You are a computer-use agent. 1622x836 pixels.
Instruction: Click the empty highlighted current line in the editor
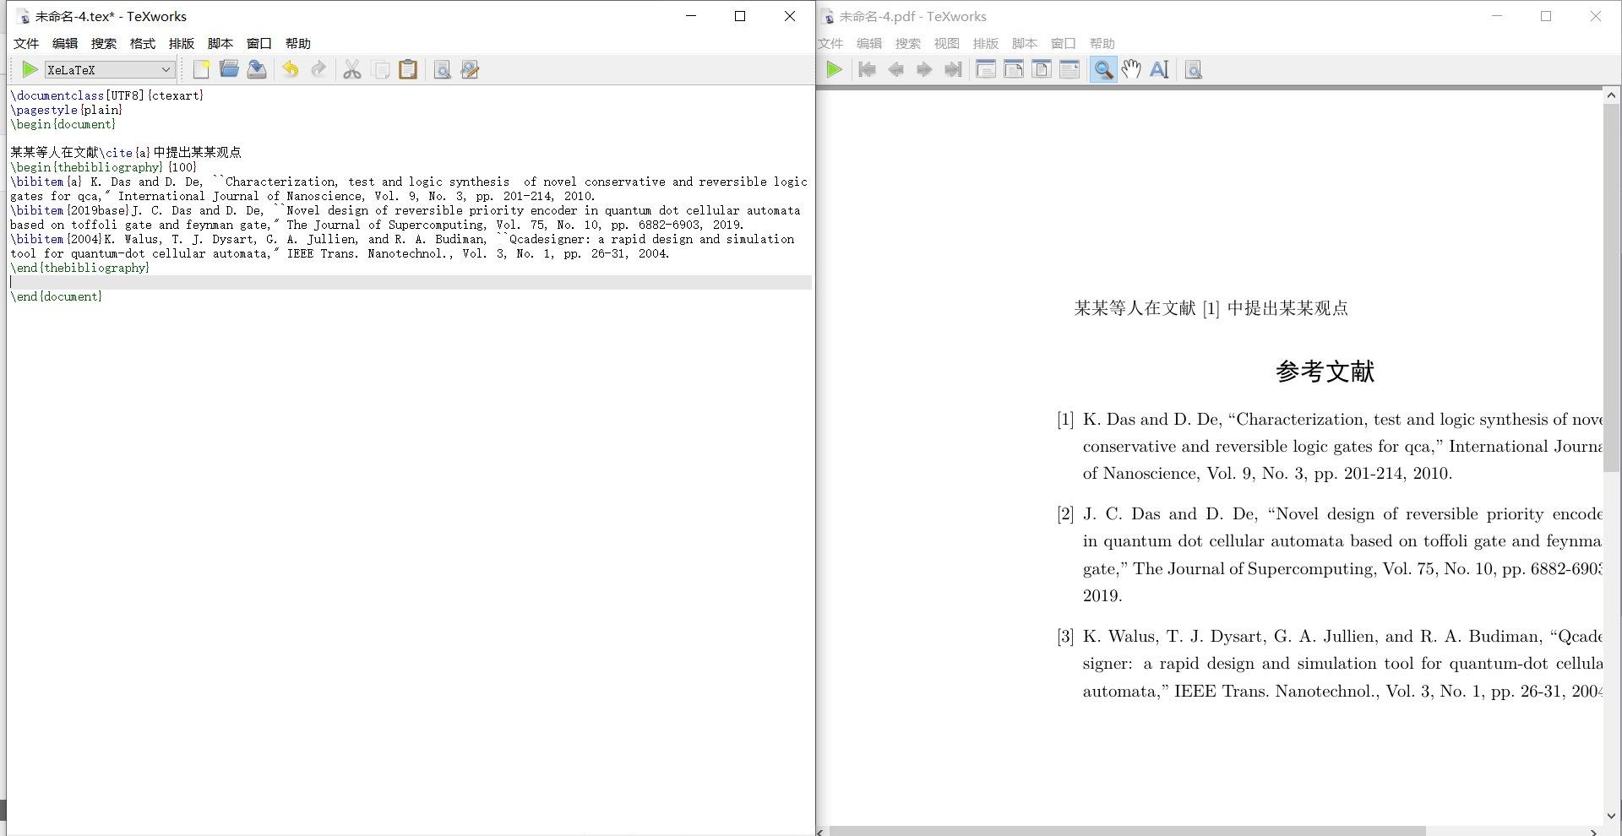coord(411,282)
